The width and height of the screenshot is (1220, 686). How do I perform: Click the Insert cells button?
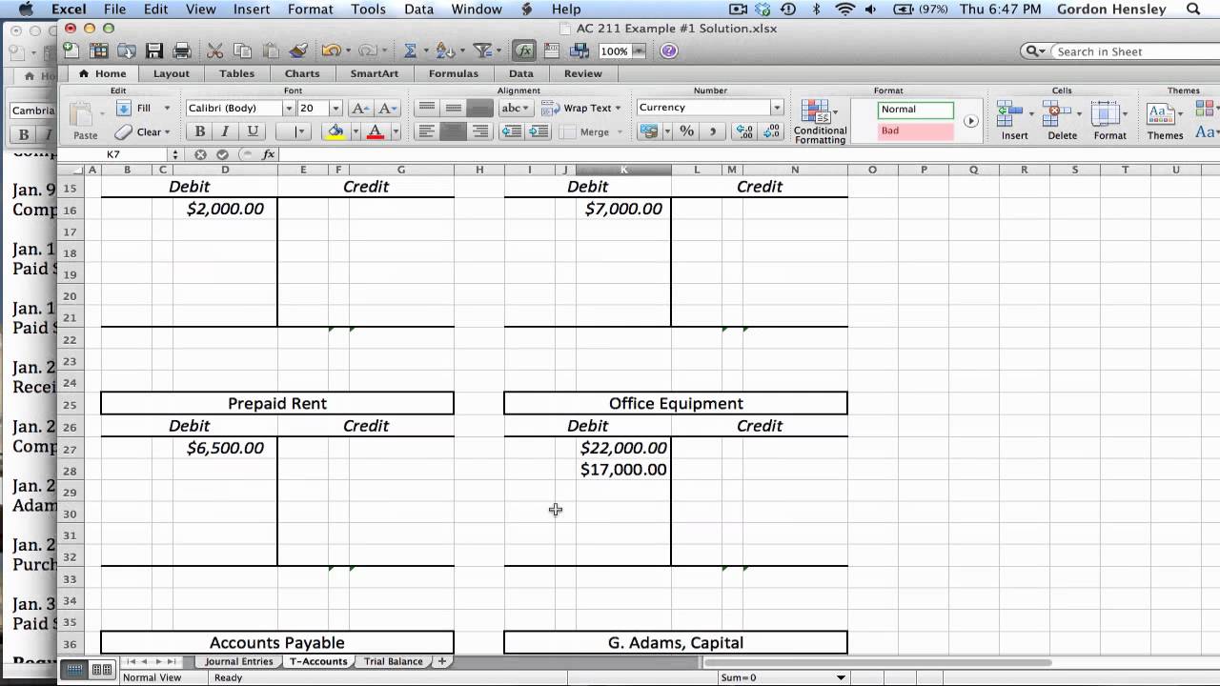coord(1014,121)
